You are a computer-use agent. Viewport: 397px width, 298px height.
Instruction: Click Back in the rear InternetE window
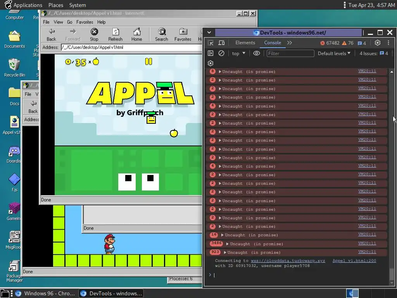click(33, 107)
